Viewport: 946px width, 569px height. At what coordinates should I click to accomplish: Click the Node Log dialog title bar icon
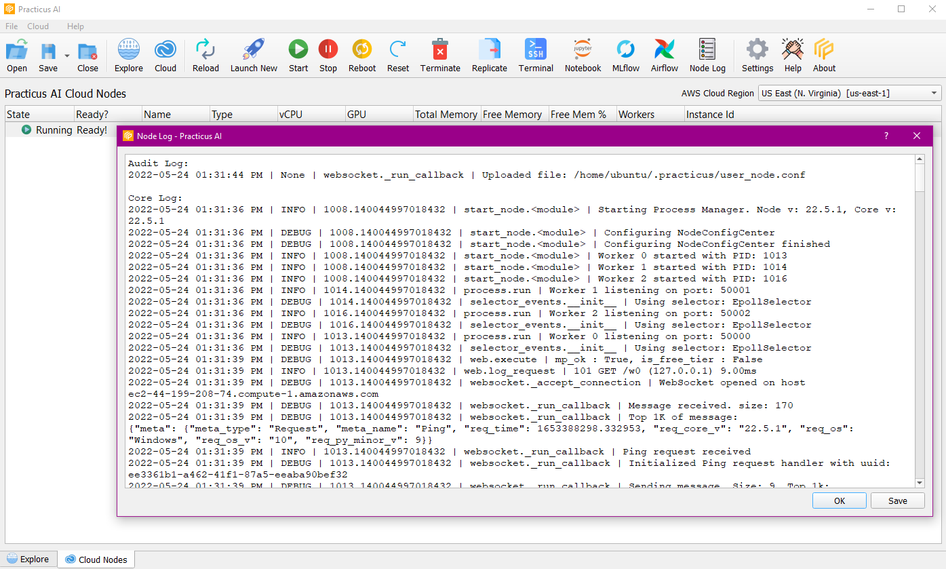point(127,136)
